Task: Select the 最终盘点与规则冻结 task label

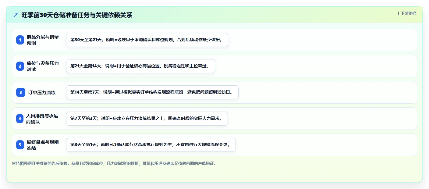Action: point(43,145)
